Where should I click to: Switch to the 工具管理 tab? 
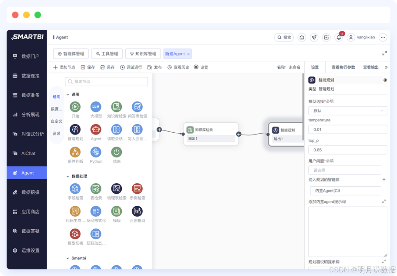tap(107, 54)
